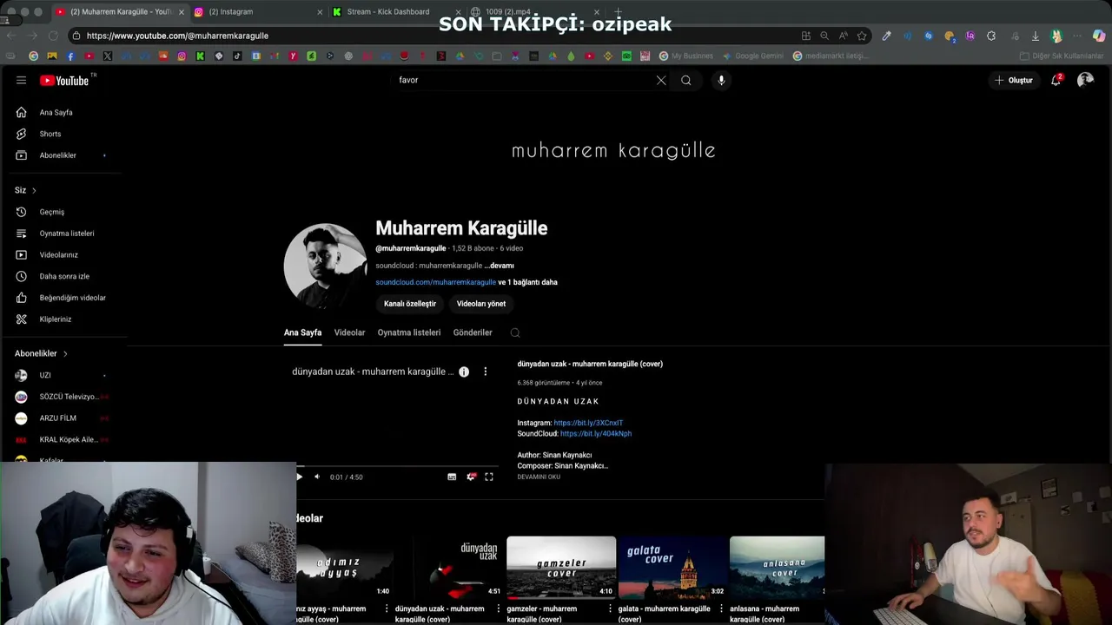Start voice search with the microphone

[721, 80]
